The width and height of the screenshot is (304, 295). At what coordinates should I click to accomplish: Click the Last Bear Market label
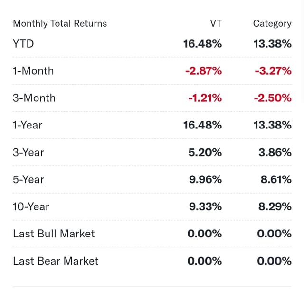tap(56, 261)
